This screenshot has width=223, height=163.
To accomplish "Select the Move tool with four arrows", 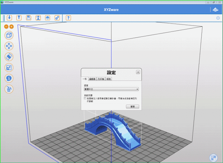I will click(9, 46).
